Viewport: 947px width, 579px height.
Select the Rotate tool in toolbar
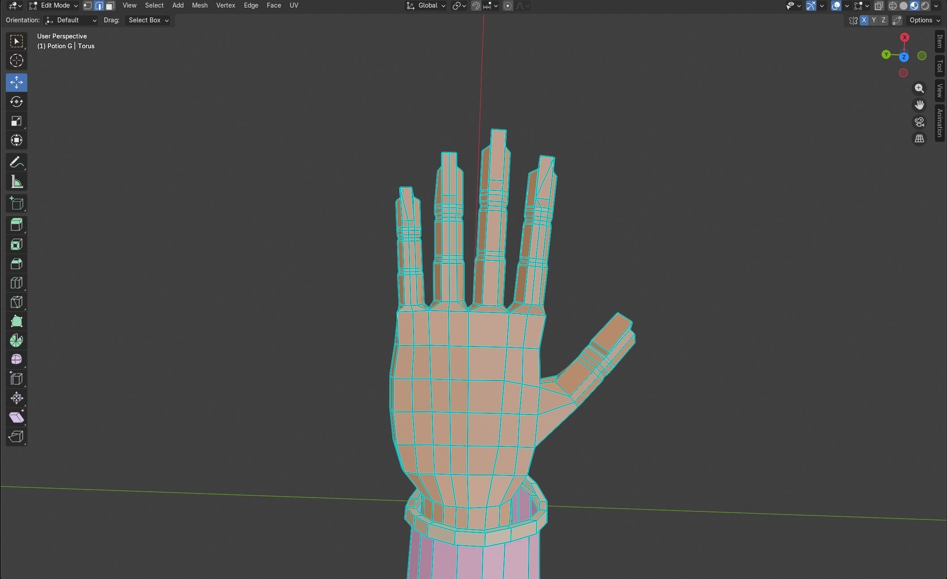tap(17, 102)
